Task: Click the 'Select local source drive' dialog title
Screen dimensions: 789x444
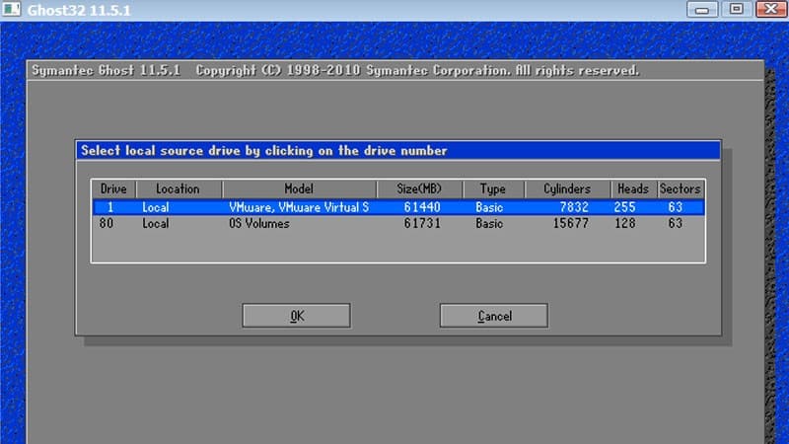Action: tap(264, 151)
